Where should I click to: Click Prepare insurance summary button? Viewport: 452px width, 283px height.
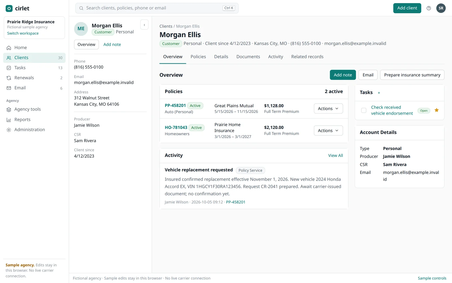tap(412, 75)
